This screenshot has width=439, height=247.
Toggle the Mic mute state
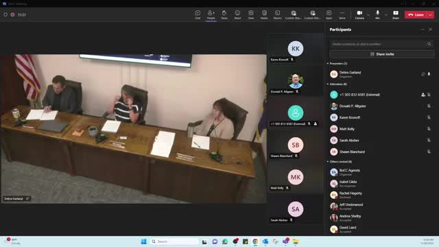click(377, 14)
